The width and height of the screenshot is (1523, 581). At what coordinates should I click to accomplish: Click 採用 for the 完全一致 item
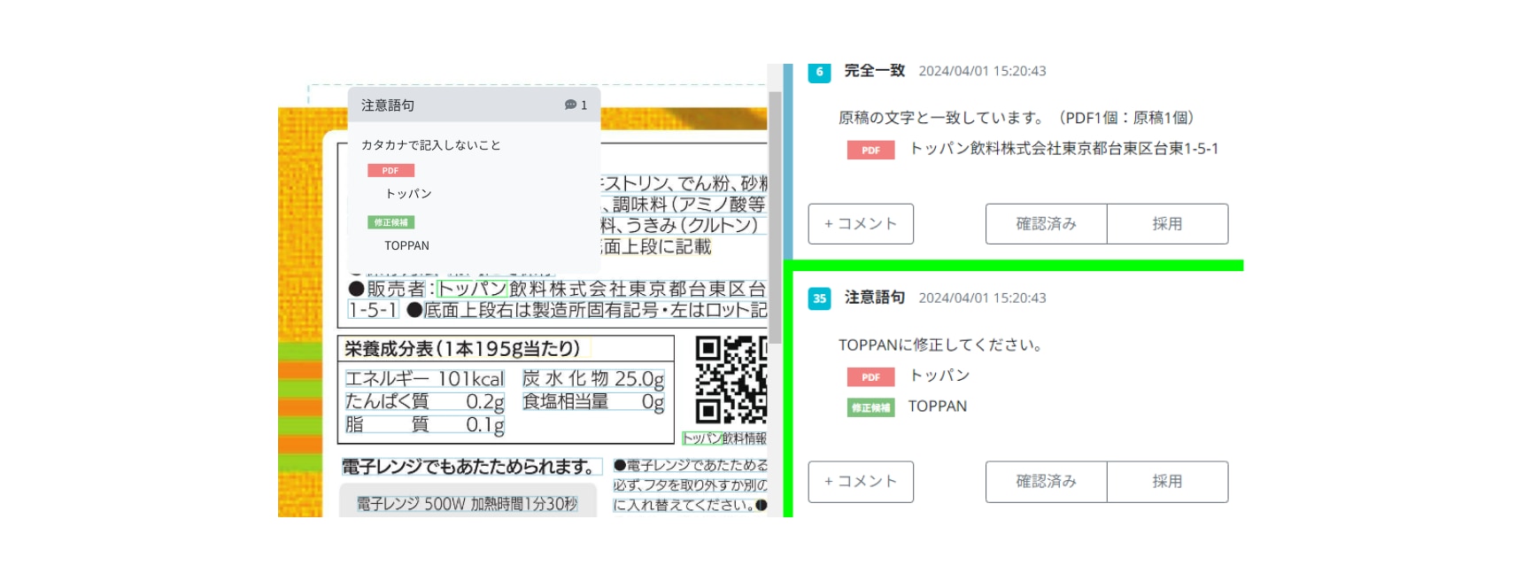[1167, 224]
